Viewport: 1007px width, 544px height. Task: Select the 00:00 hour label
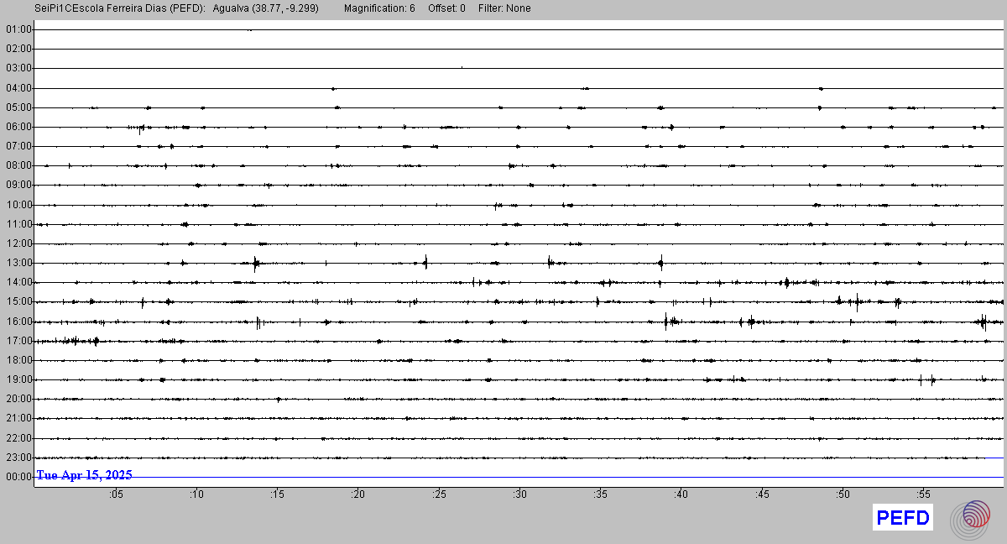(x=18, y=477)
